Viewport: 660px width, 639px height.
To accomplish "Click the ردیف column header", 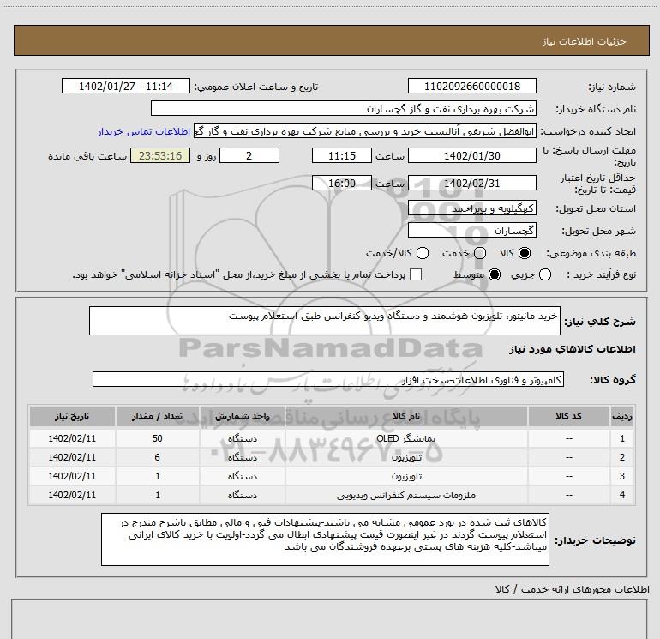I will (622, 416).
